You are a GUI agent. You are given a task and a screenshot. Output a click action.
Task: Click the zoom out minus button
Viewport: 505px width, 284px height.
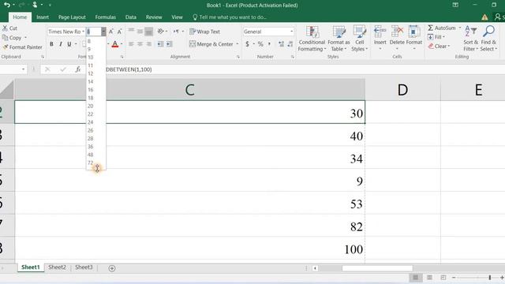point(454,278)
